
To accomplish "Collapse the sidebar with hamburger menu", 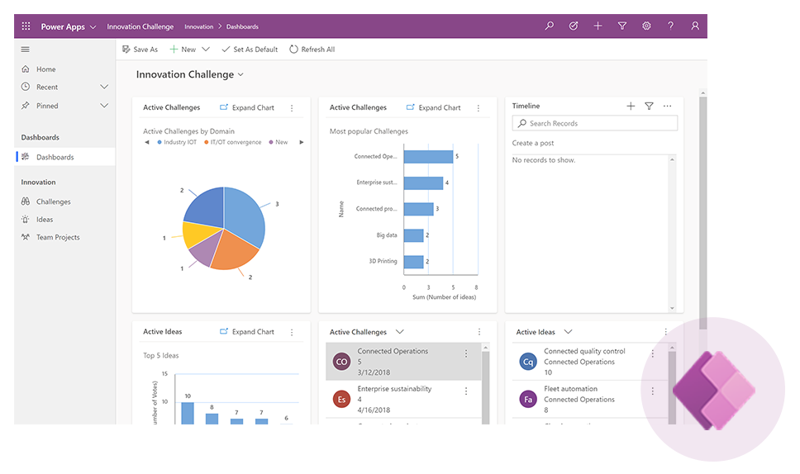I will point(26,50).
